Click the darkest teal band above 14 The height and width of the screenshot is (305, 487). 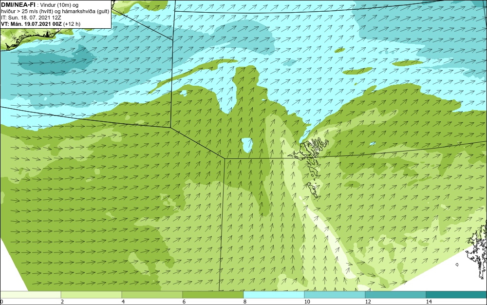point(457,295)
